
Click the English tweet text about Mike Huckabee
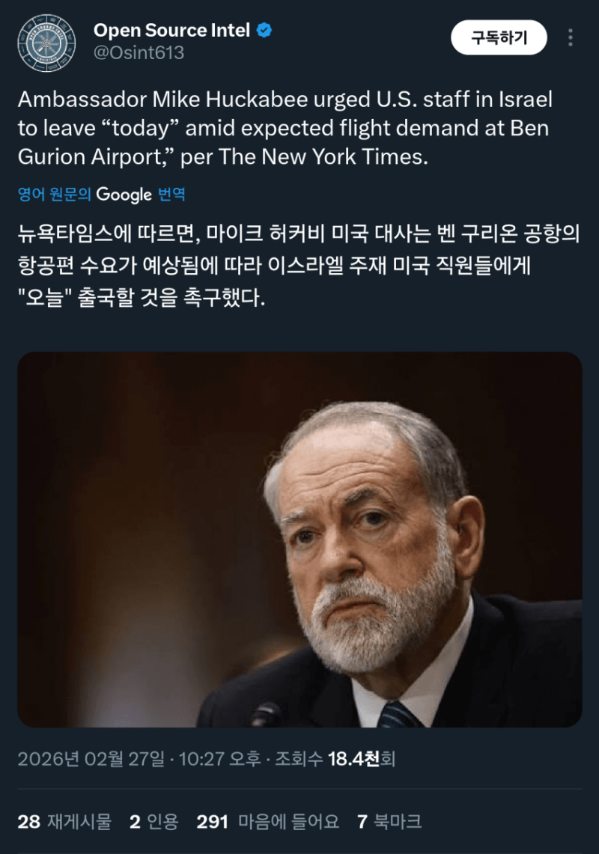click(285, 128)
